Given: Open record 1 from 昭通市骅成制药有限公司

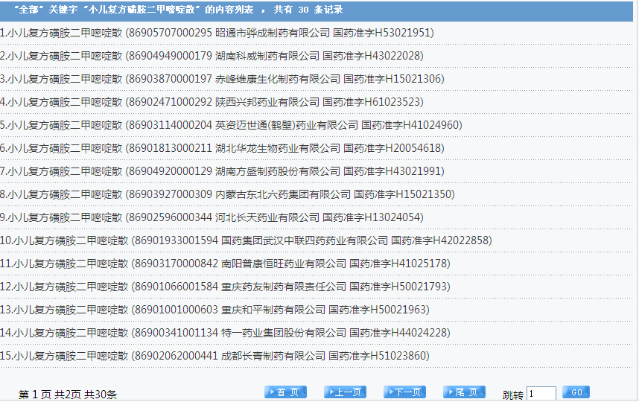Looking at the screenshot, I should (217, 33).
